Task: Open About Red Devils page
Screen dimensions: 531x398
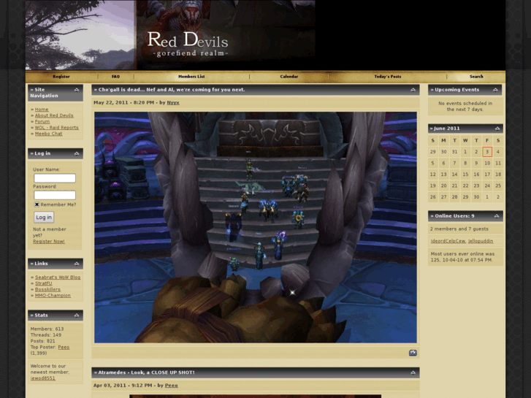Action: click(54, 115)
